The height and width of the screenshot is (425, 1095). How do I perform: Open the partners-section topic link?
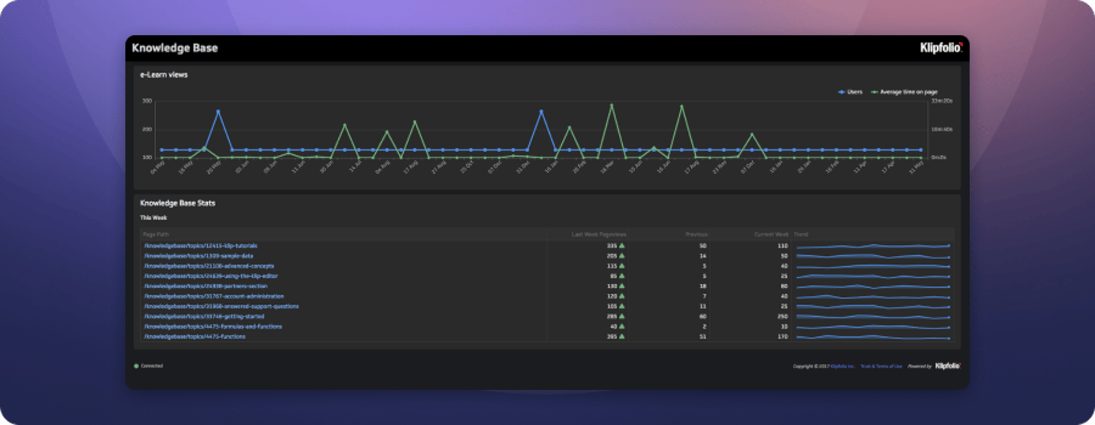click(x=205, y=286)
